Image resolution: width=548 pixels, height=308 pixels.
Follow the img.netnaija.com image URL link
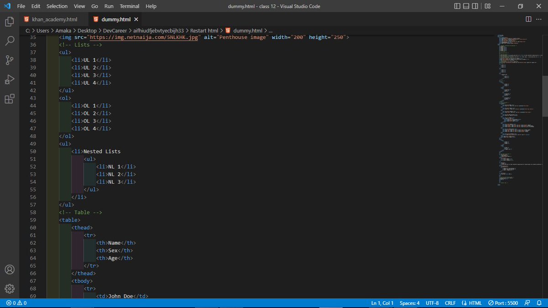click(x=143, y=37)
